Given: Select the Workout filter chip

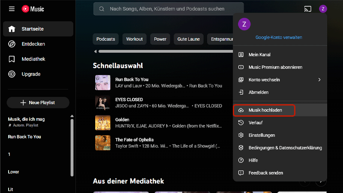Looking at the screenshot, I should point(134,39).
